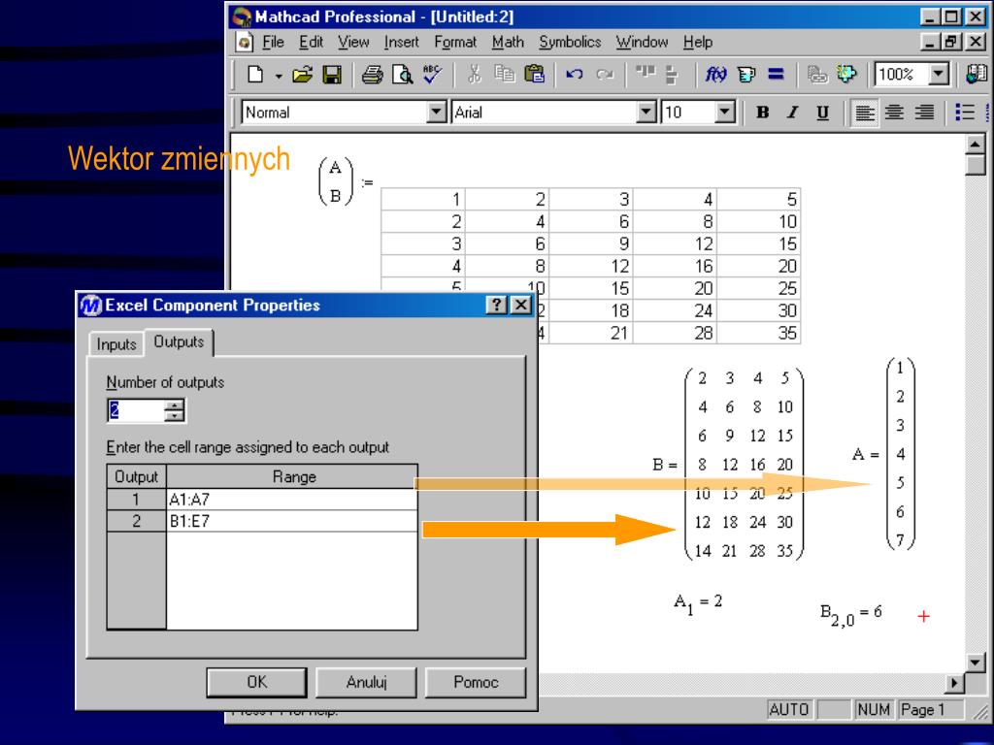Image resolution: width=994 pixels, height=745 pixels.
Task: Close the Excel Component Properties dialog
Action: (521, 306)
